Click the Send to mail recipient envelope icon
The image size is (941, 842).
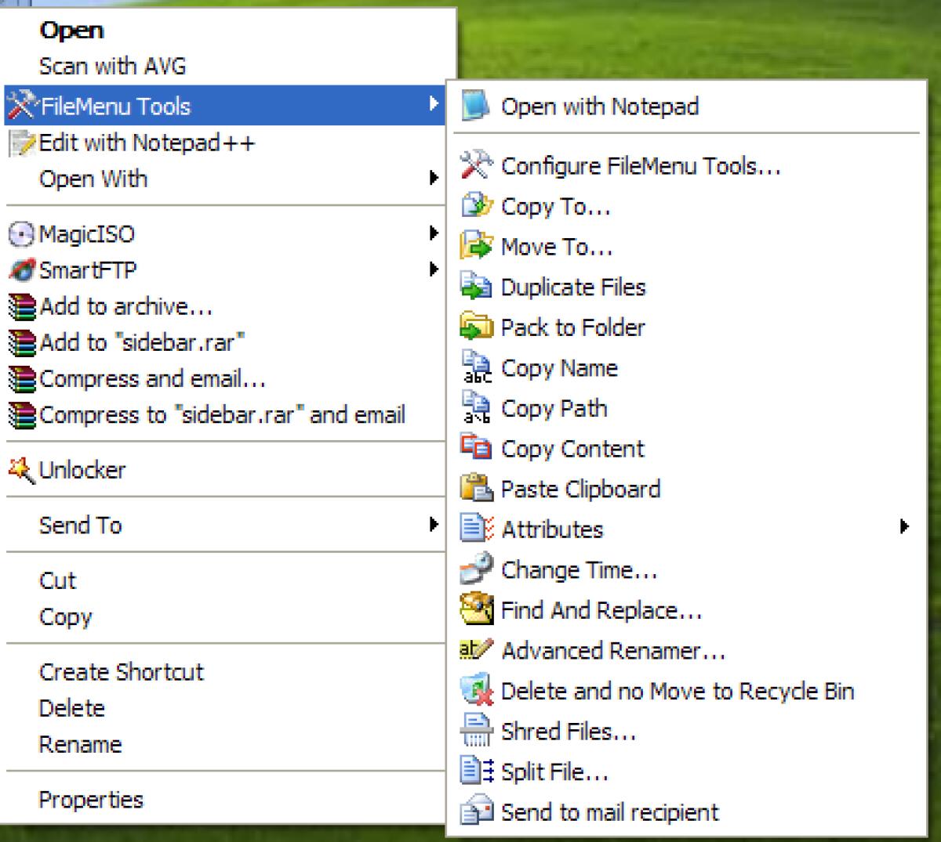point(476,811)
